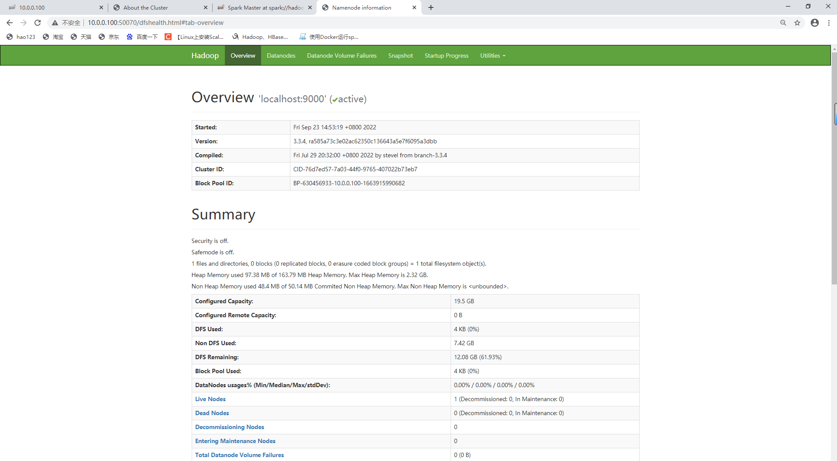The width and height of the screenshot is (837, 461).
Task: Click the browser back arrow
Action: [x=10, y=23]
